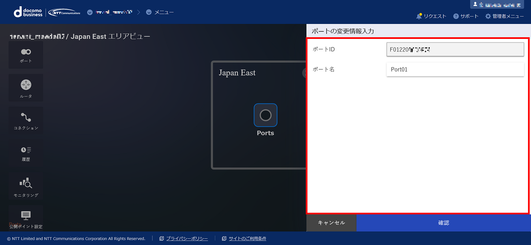The width and height of the screenshot is (531, 245).
Task: Click the ポート名 field containing Port01
Action: 455,70
